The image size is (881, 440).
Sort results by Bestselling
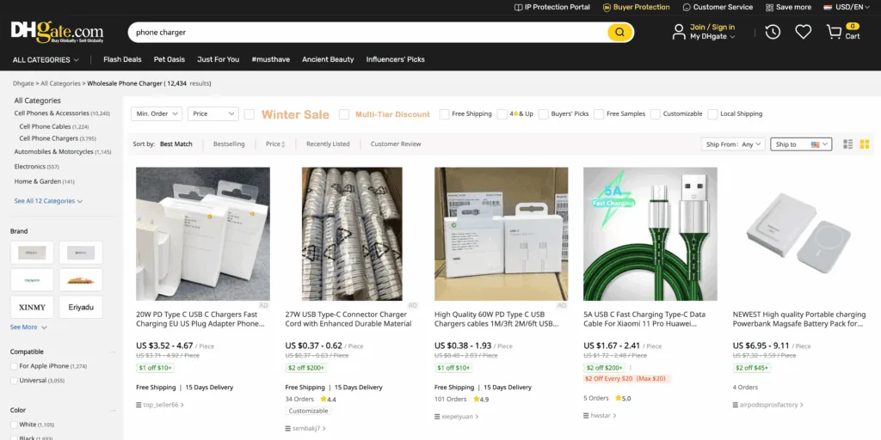click(x=229, y=144)
